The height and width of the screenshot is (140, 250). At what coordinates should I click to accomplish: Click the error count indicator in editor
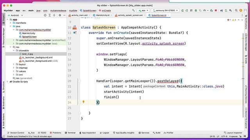pyautogui.click(x=229, y=20)
